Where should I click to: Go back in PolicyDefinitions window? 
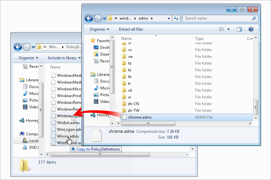[18, 47]
